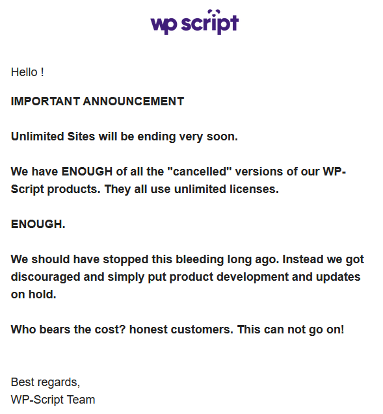Image resolution: width=383 pixels, height=414 pixels.
Task: Select the IMPORTANT ANNOUNCEMENT heading
Action: tap(97, 101)
